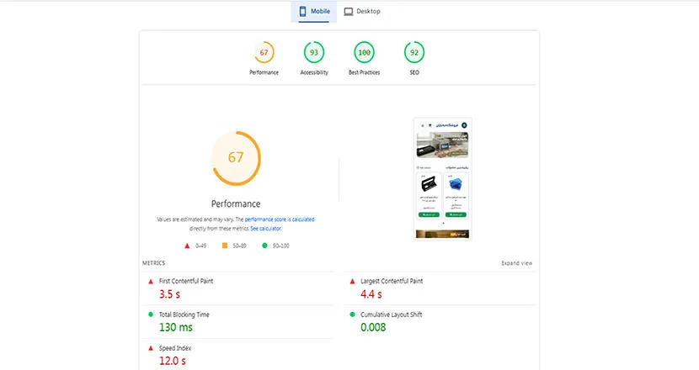Click the SEO score gauge 92
This screenshot has height=370, width=699.
coord(413,53)
